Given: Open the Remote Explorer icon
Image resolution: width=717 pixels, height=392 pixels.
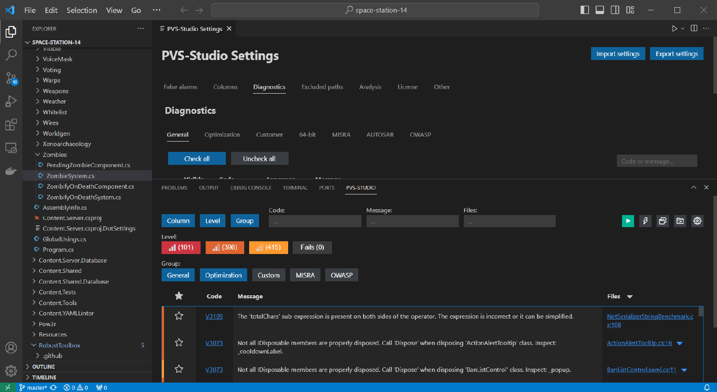Looking at the screenshot, I should click(x=11, y=148).
